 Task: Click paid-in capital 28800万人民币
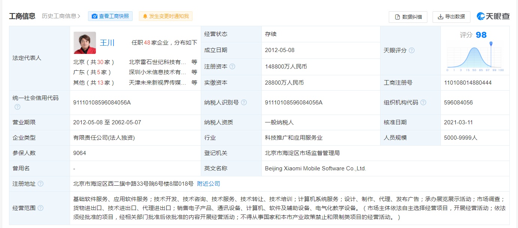pyautogui.click(x=284, y=83)
